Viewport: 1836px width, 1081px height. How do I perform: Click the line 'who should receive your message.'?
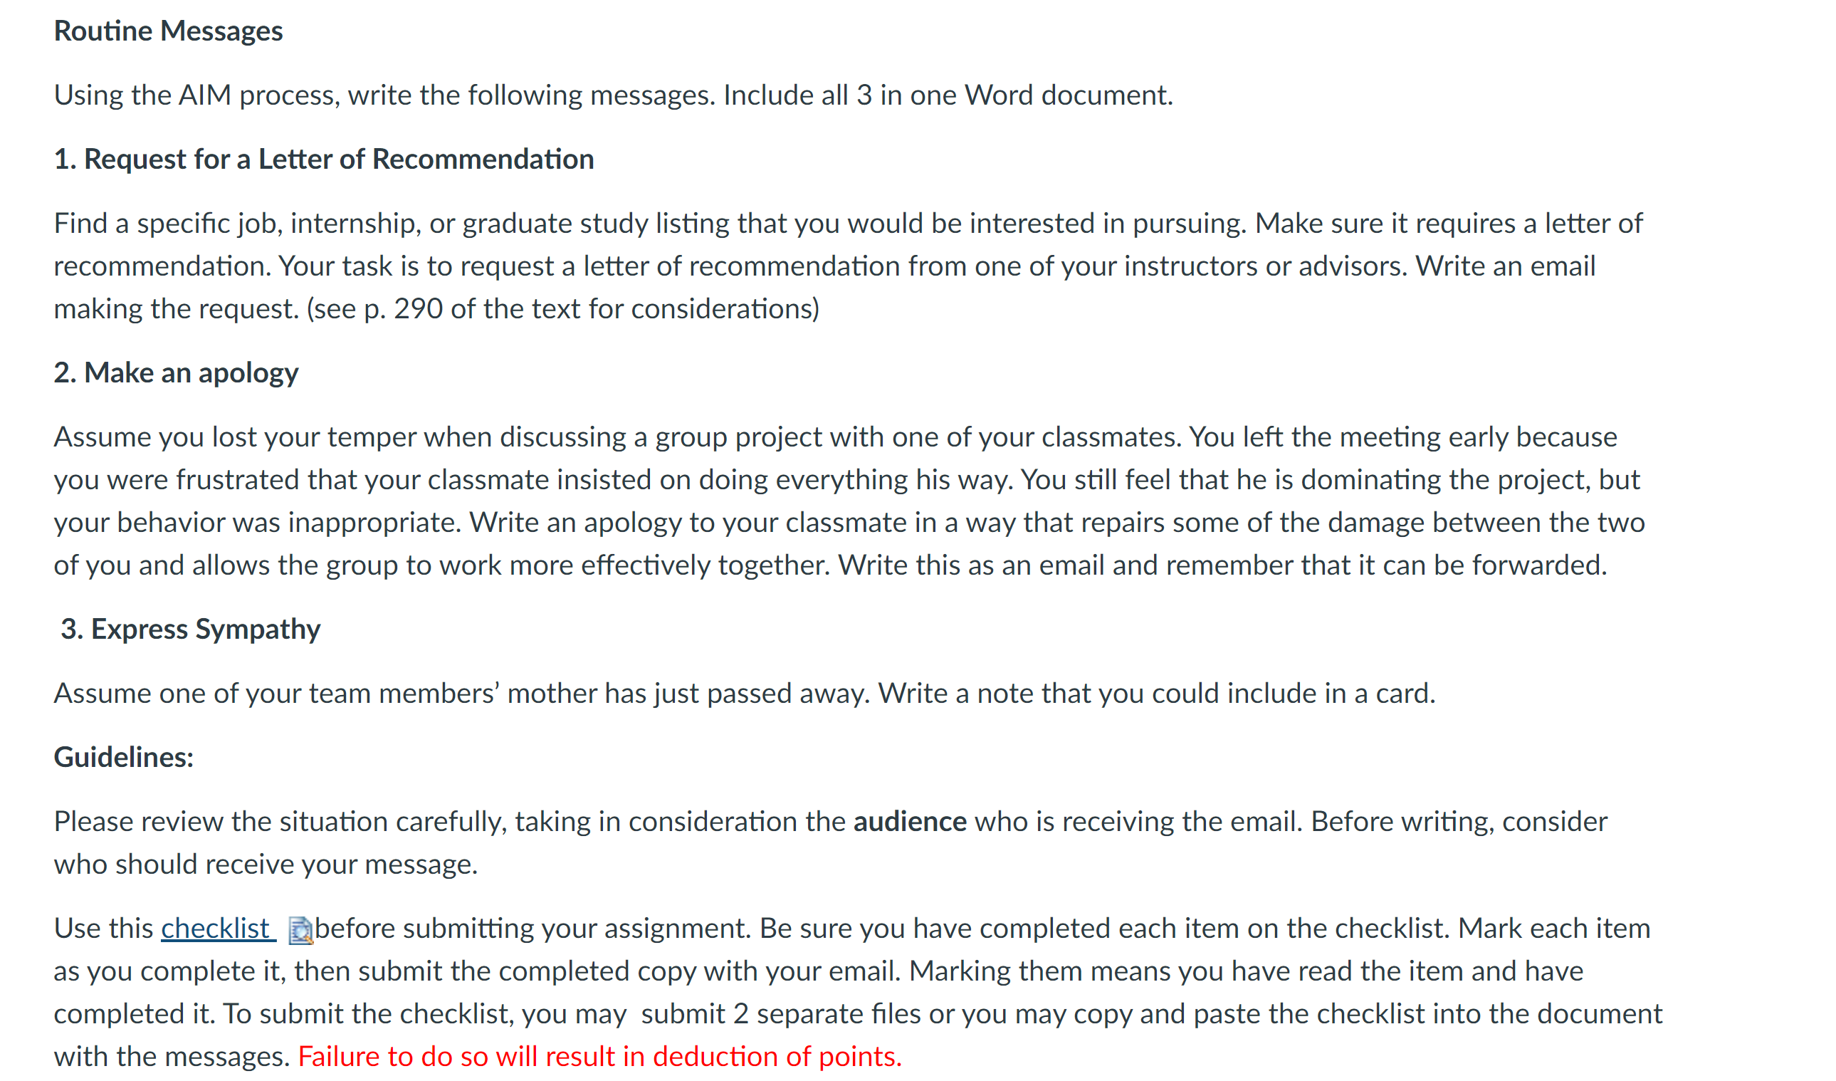[x=266, y=864]
